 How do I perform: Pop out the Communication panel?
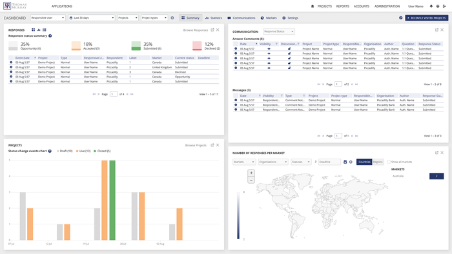[437, 30]
